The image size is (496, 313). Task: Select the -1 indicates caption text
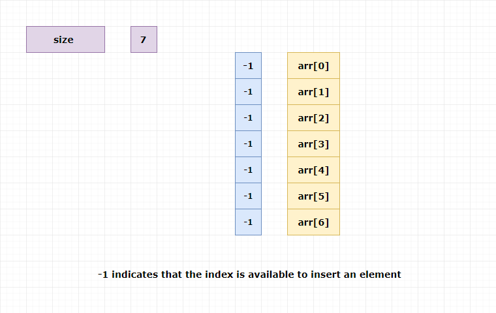249,275
